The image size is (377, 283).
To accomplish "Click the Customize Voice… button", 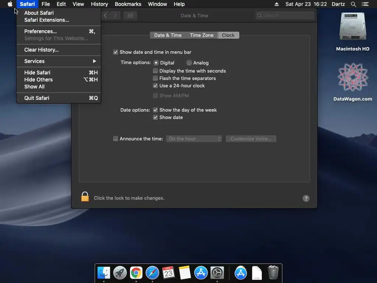I will 251,139.
